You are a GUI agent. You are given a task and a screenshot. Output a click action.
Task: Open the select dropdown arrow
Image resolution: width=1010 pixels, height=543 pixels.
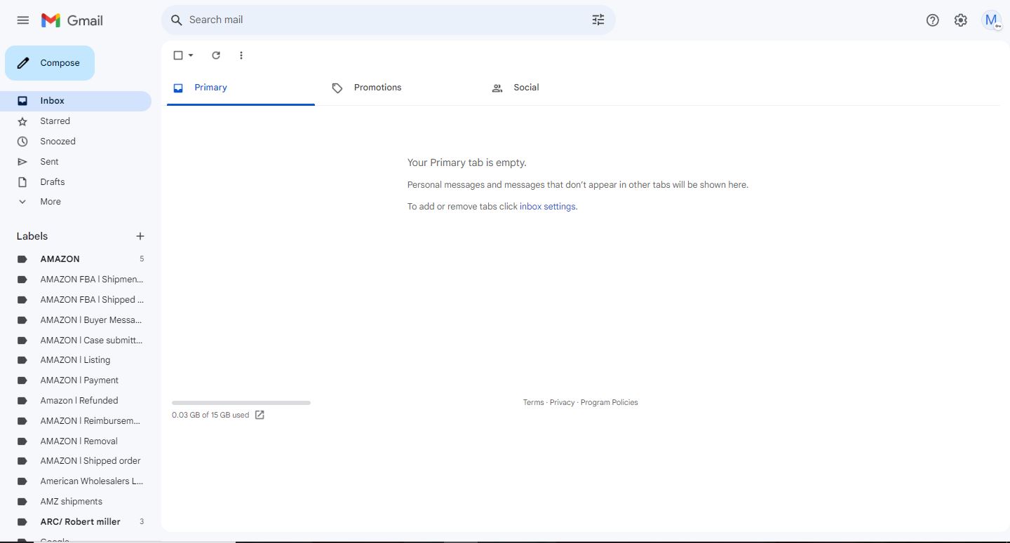[x=191, y=55]
